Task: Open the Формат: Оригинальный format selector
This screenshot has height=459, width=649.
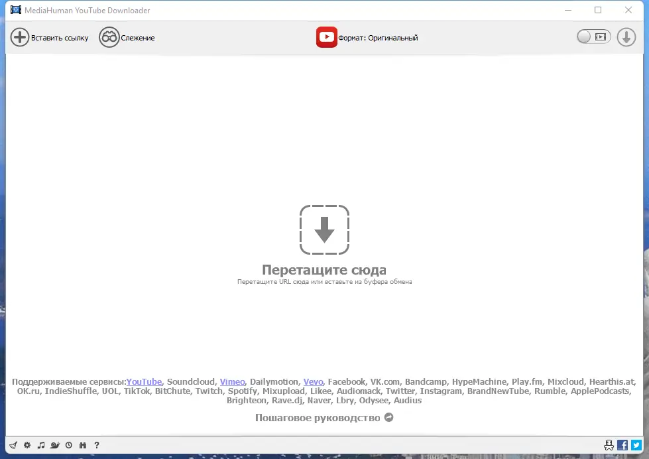Action: tap(367, 37)
